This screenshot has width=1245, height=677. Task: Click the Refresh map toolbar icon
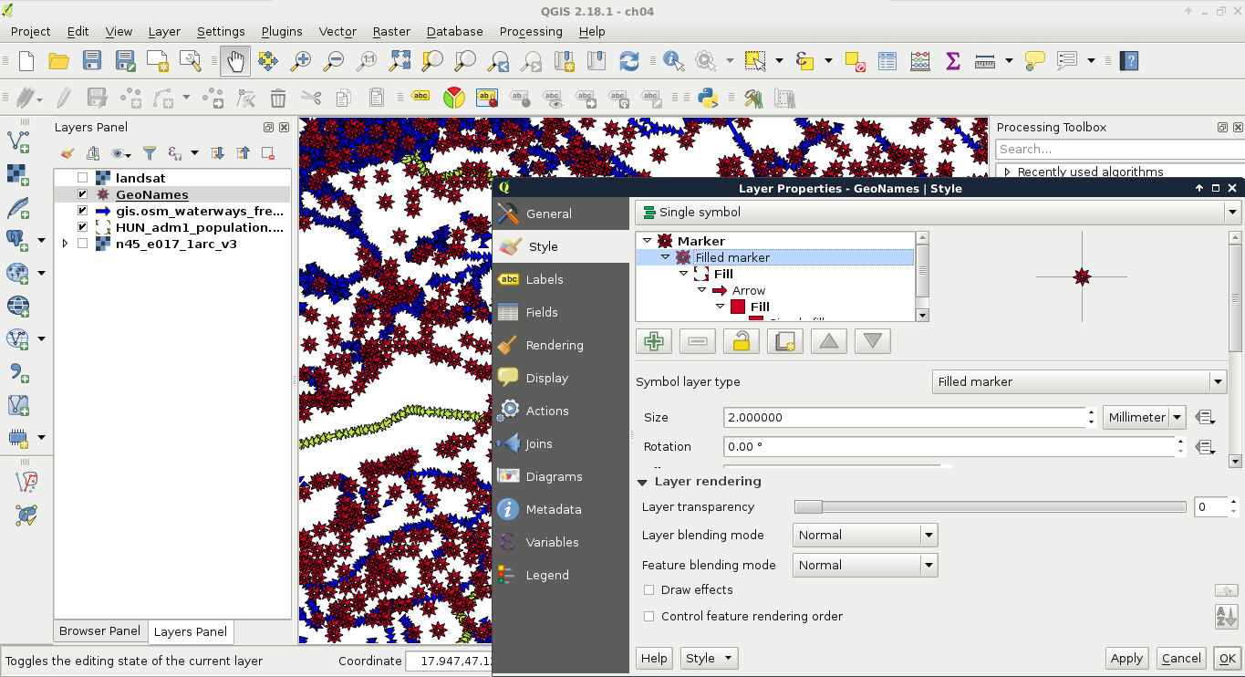click(x=628, y=61)
